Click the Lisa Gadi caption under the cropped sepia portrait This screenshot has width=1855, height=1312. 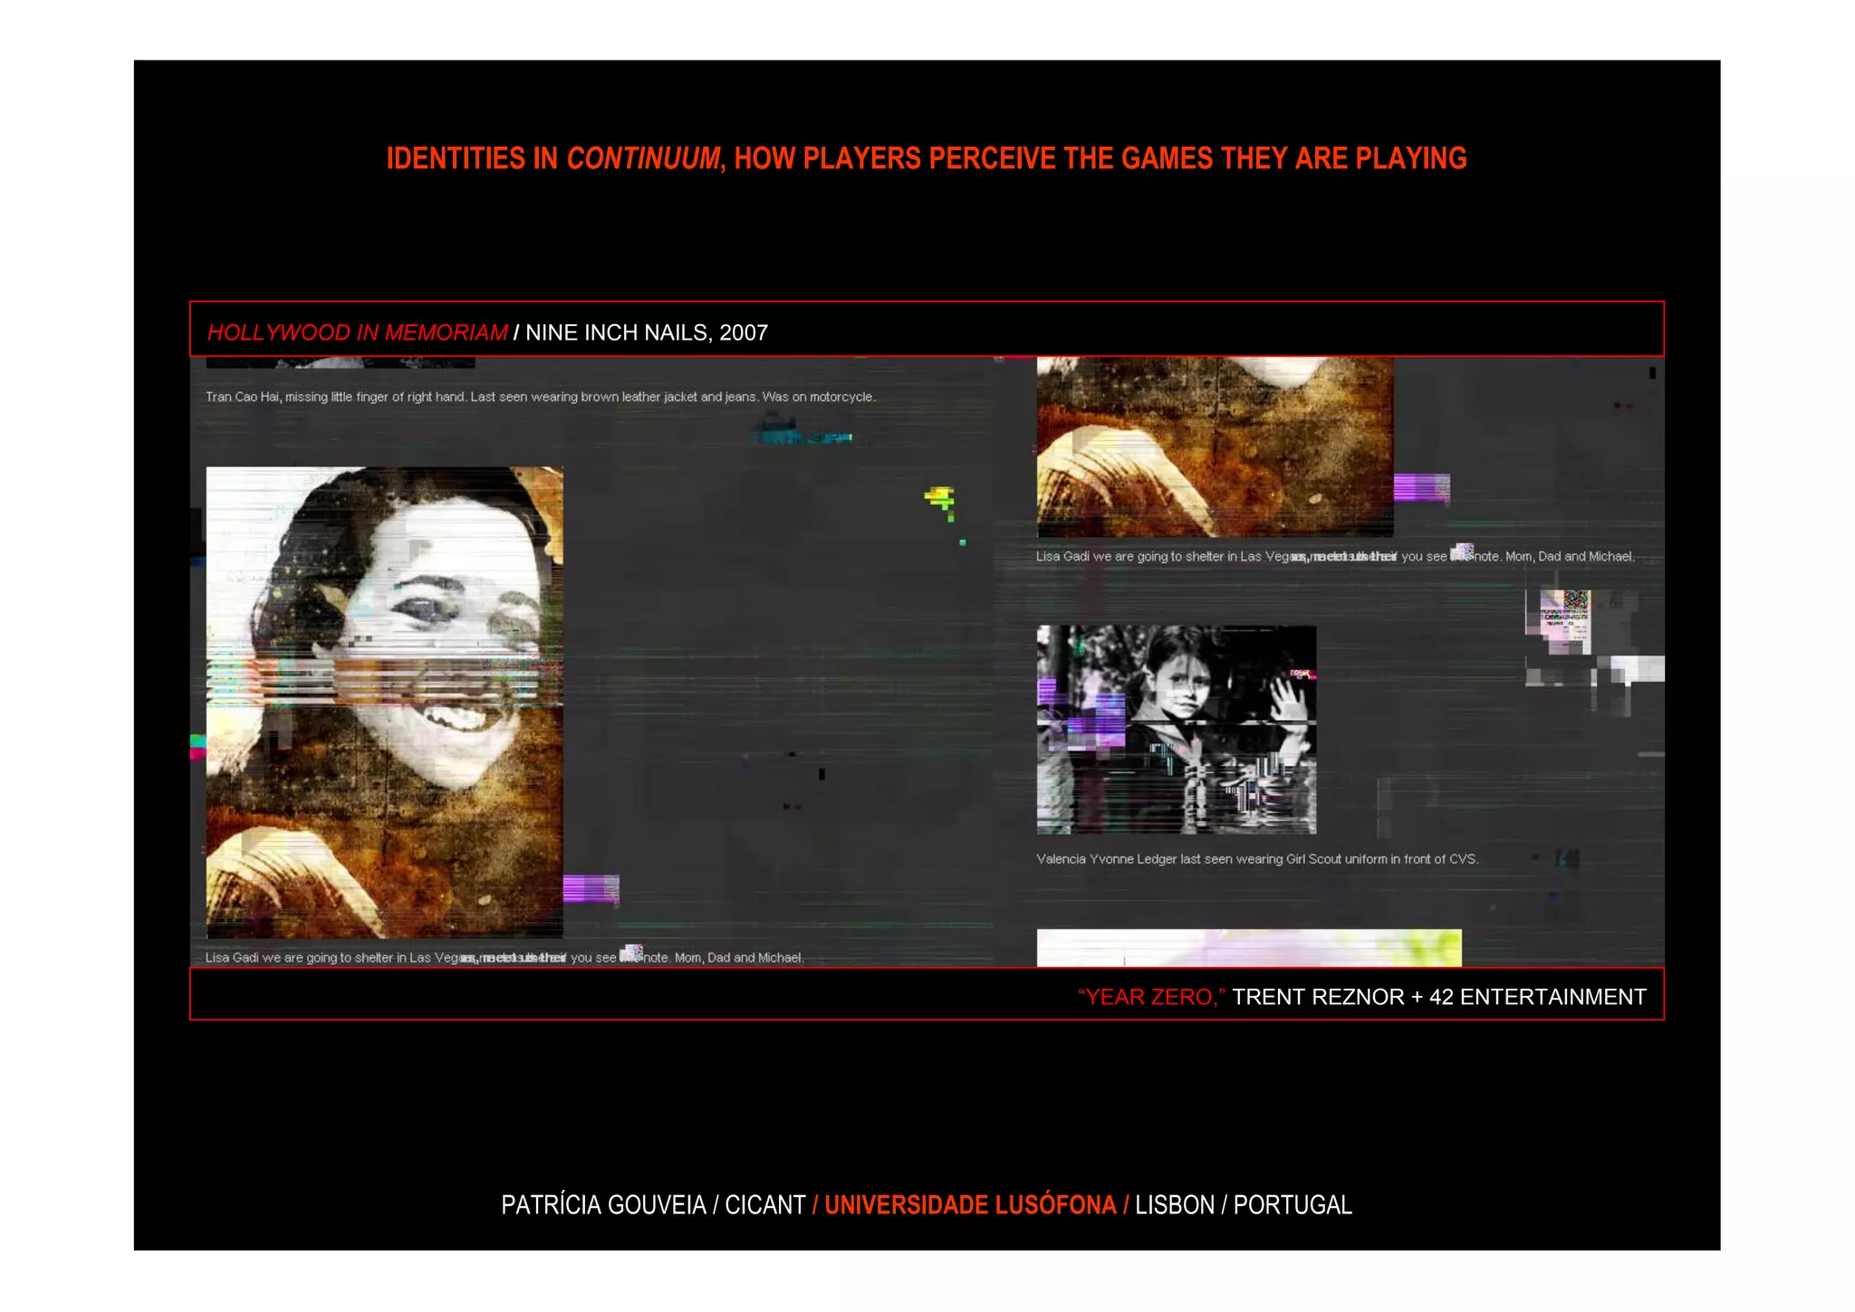(x=1335, y=556)
